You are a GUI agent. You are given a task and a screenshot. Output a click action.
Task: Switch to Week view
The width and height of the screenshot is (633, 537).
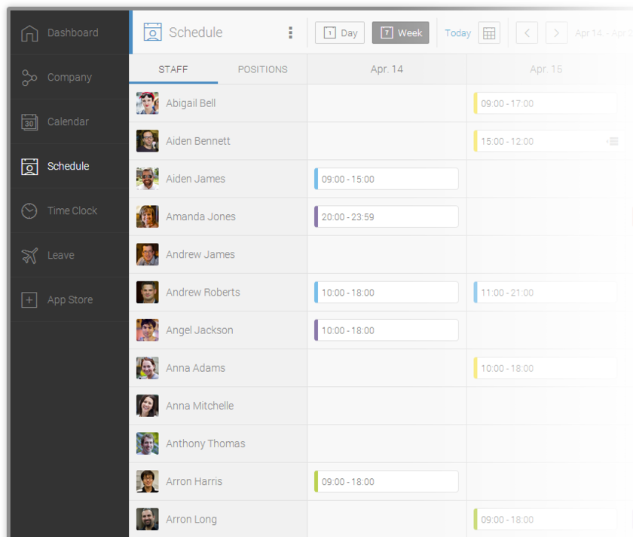click(400, 33)
